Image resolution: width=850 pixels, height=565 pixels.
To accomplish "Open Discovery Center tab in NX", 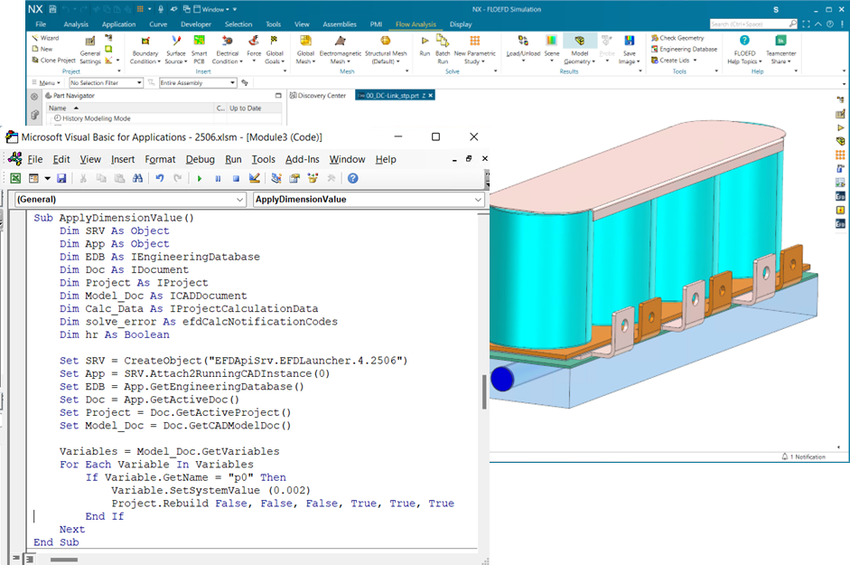I will pos(318,96).
